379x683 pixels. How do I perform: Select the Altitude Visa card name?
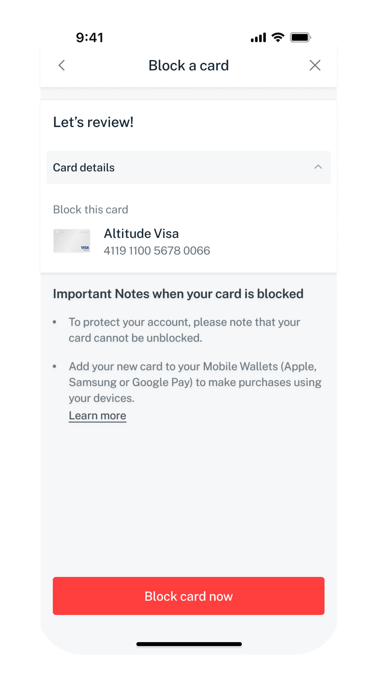[x=141, y=234]
